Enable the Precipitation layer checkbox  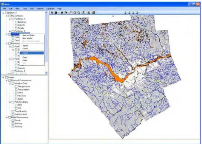16,90
